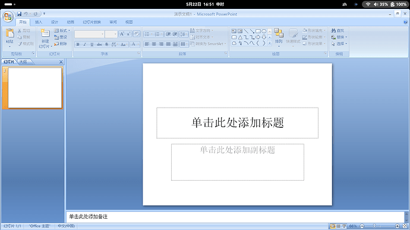Viewport: 410px width, 230px height.
Task: Reset slide layout (重设)
Action: (61, 37)
